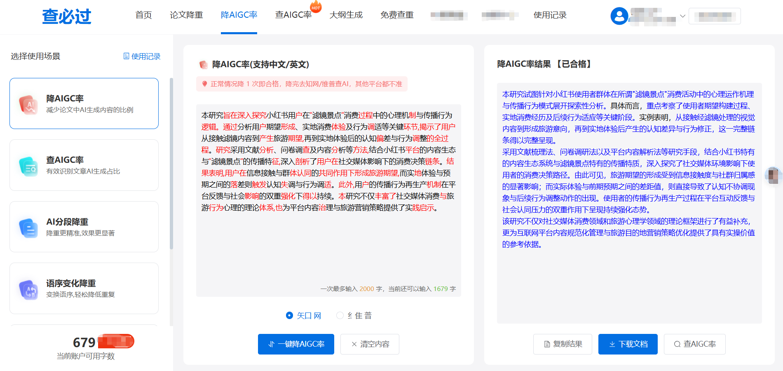This screenshot has height=371, width=783.
Task: Click the remaining input count 1679
Action: click(441, 289)
